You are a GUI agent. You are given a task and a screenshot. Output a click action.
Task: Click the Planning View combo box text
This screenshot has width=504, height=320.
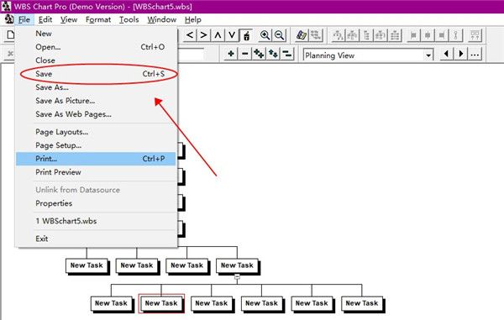click(x=330, y=55)
